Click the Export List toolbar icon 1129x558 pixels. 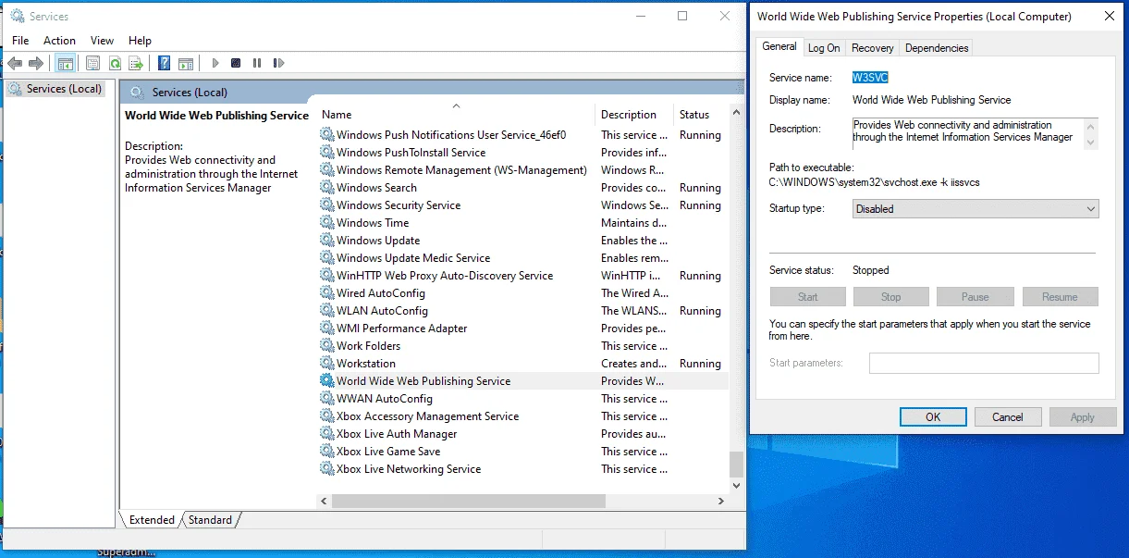tap(136, 63)
